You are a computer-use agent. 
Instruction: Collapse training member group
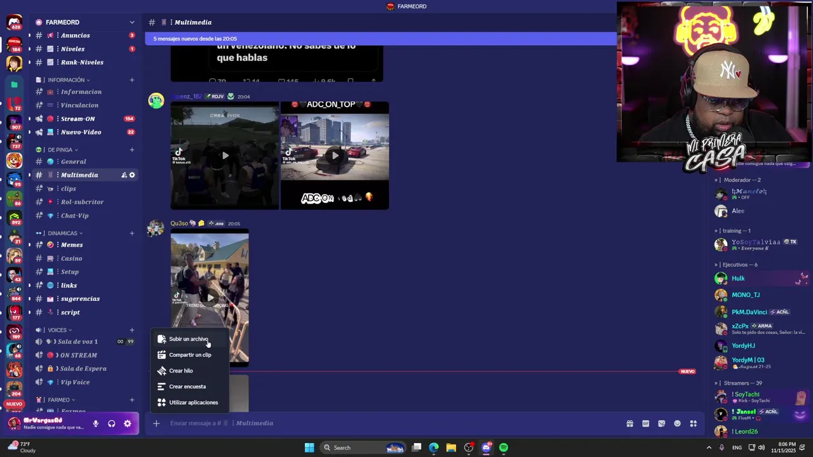click(x=733, y=231)
